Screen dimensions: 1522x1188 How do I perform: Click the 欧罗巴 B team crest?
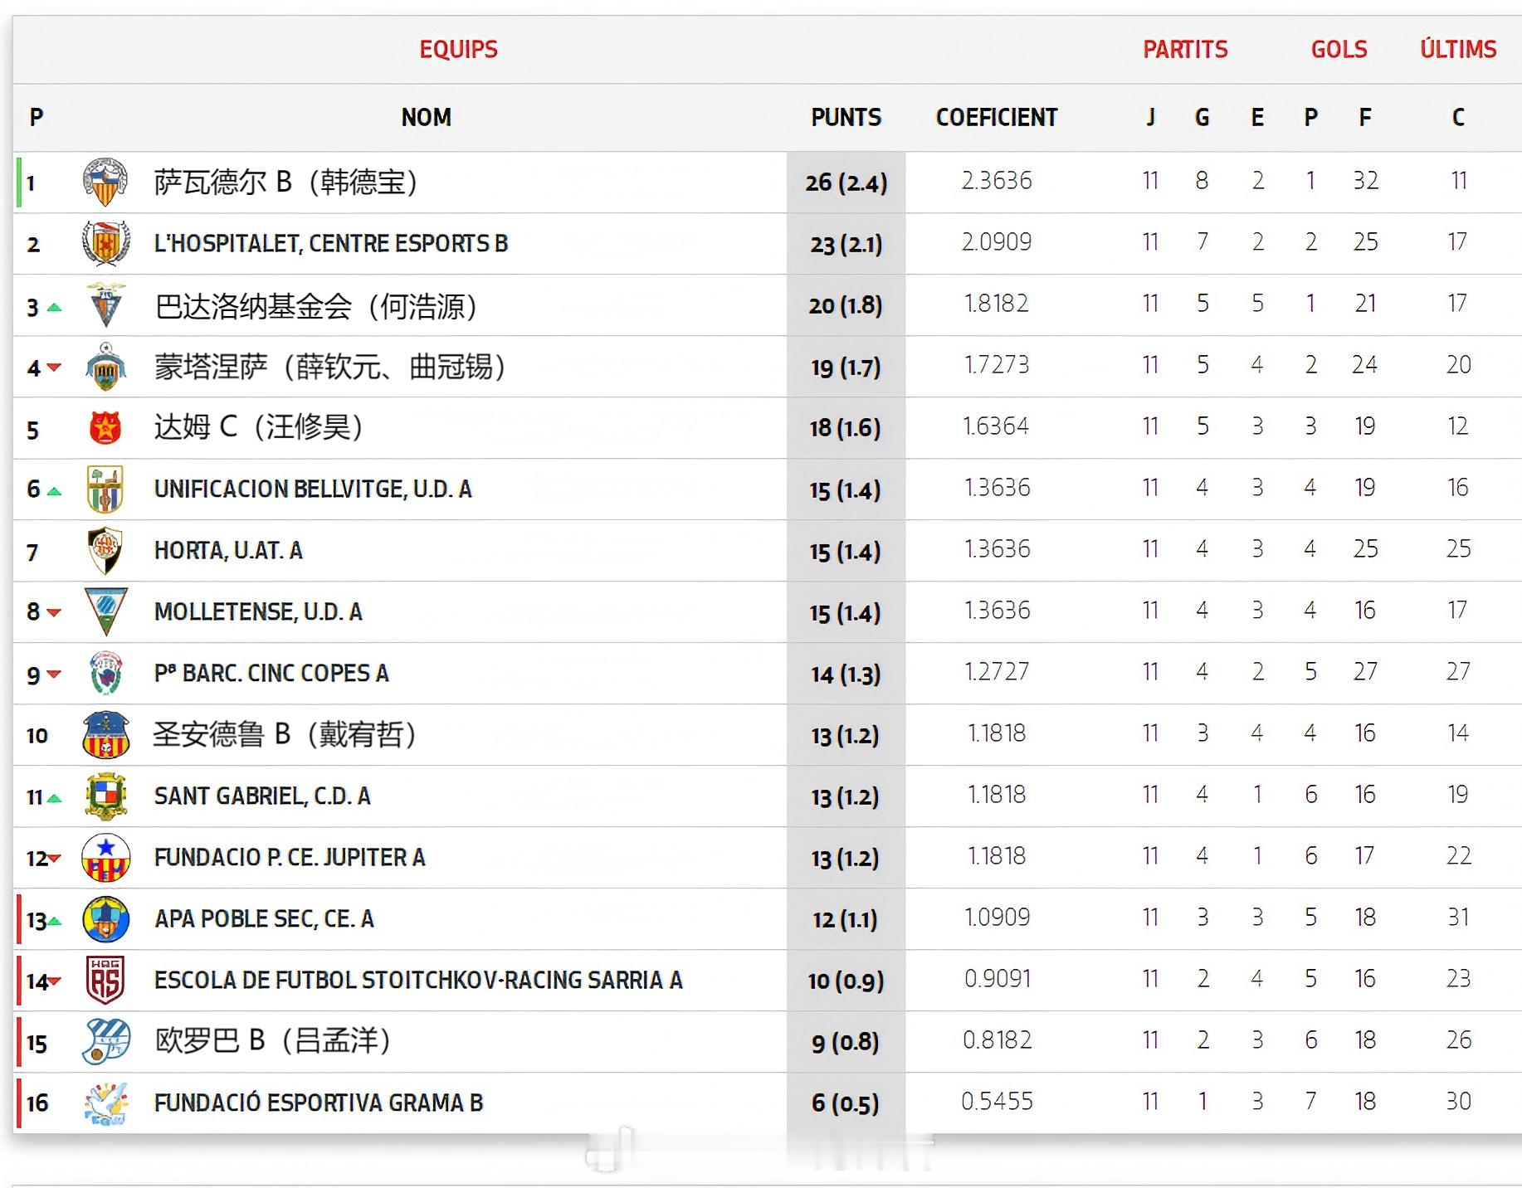pos(105,1041)
